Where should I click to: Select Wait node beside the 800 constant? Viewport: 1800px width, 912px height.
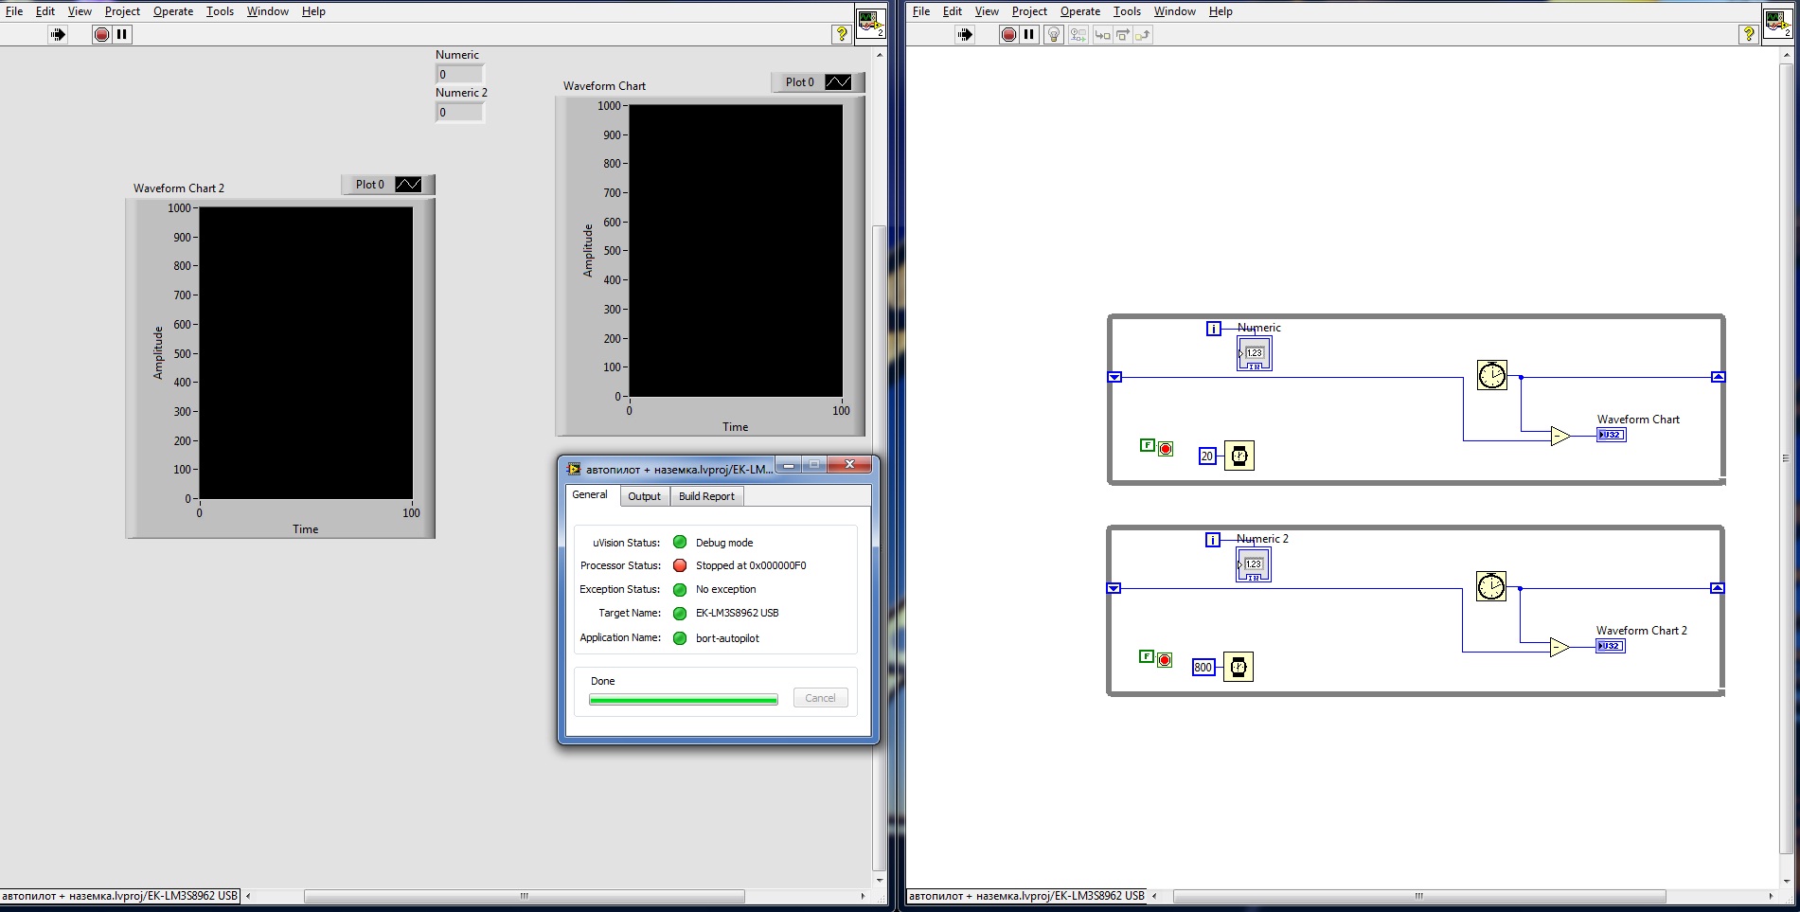coord(1238,667)
